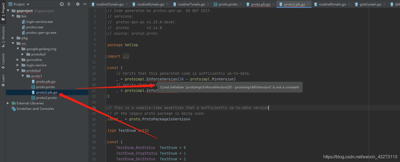Screen dimensions: 400x162
Task: Open the 1: Project side tab
Action: [x=3, y=12]
